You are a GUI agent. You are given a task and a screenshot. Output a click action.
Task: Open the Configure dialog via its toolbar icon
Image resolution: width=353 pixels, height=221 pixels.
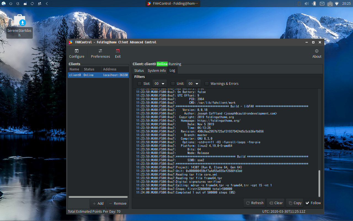click(x=77, y=53)
